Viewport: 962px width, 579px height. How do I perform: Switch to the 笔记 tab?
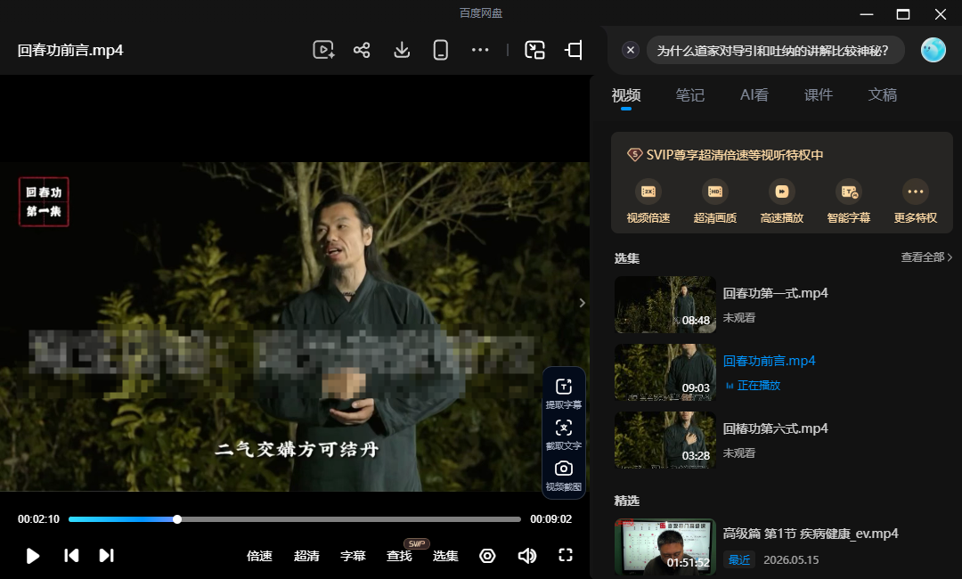(689, 95)
